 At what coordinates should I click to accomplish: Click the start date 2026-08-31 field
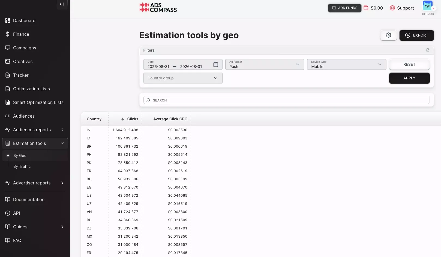158,67
